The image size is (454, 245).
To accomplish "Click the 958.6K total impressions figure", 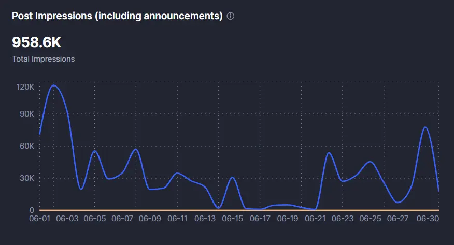I will click(x=36, y=42).
